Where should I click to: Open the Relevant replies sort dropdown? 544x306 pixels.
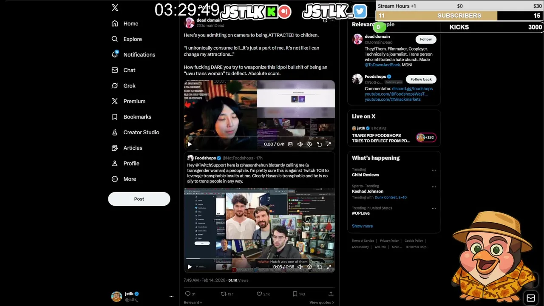click(x=193, y=303)
